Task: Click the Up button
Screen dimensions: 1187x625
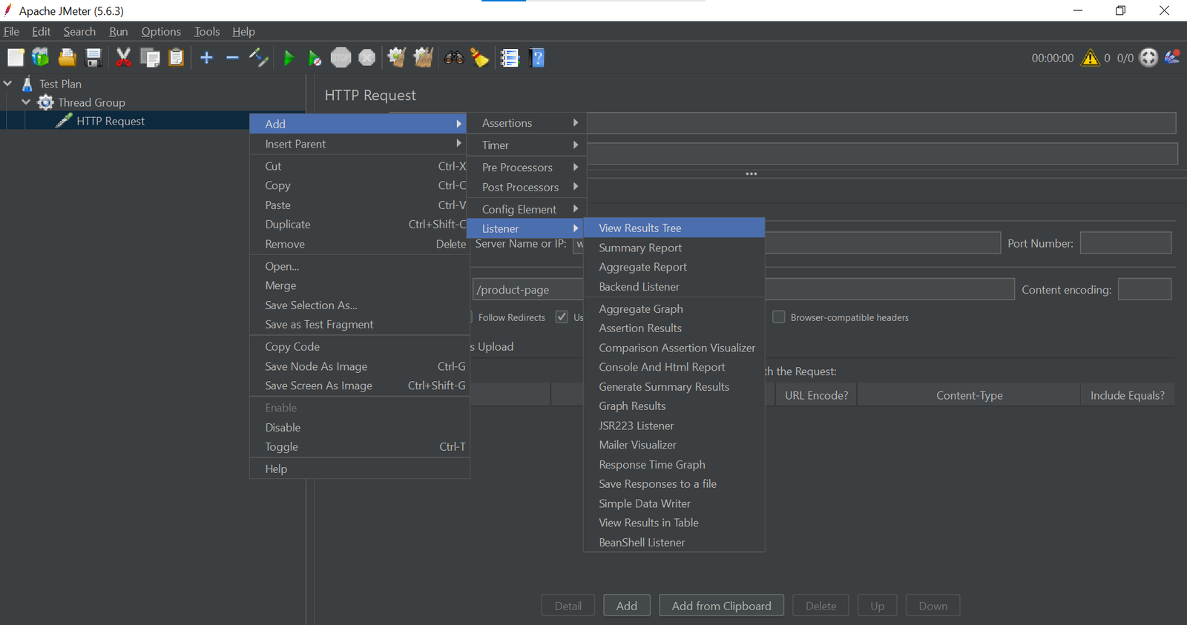Action: tap(878, 606)
